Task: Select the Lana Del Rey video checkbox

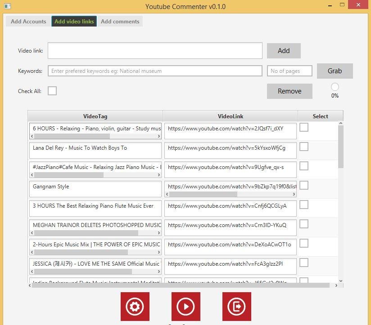Action: coord(304,147)
